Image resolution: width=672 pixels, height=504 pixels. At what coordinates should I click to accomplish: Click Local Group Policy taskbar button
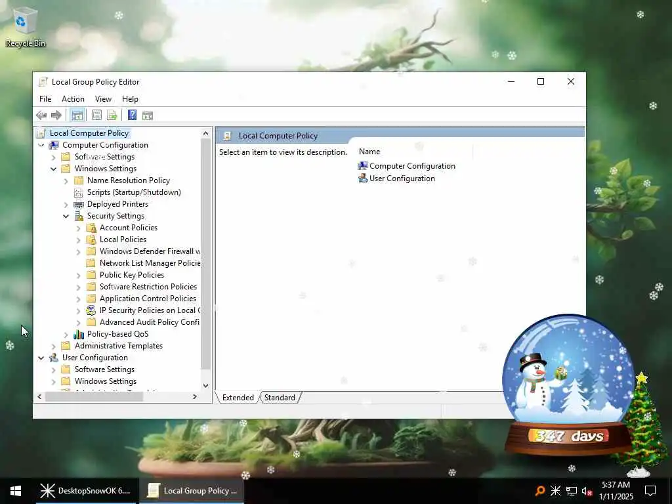[x=192, y=491]
